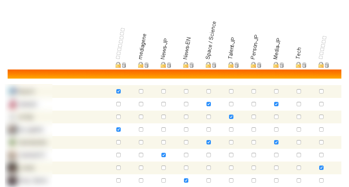Viewport: 349px width, 187px height.
Task: Click the lock icon under Person-JP
Action: click(253, 65)
